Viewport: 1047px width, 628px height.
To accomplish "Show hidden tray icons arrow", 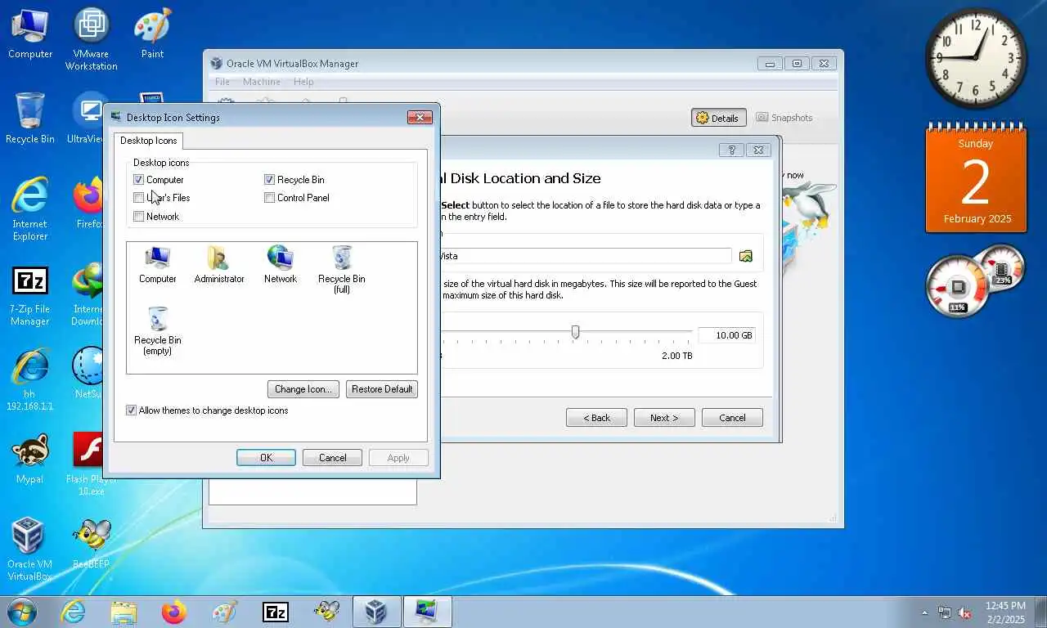I will coord(925,612).
